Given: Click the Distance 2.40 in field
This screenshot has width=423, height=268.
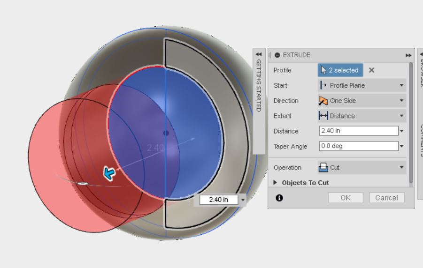Looking at the screenshot, I should (x=359, y=131).
